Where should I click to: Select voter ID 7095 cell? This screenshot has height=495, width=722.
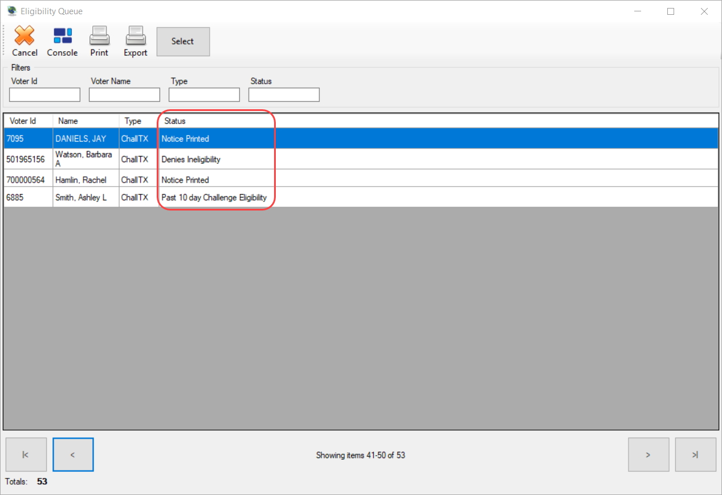click(x=28, y=139)
